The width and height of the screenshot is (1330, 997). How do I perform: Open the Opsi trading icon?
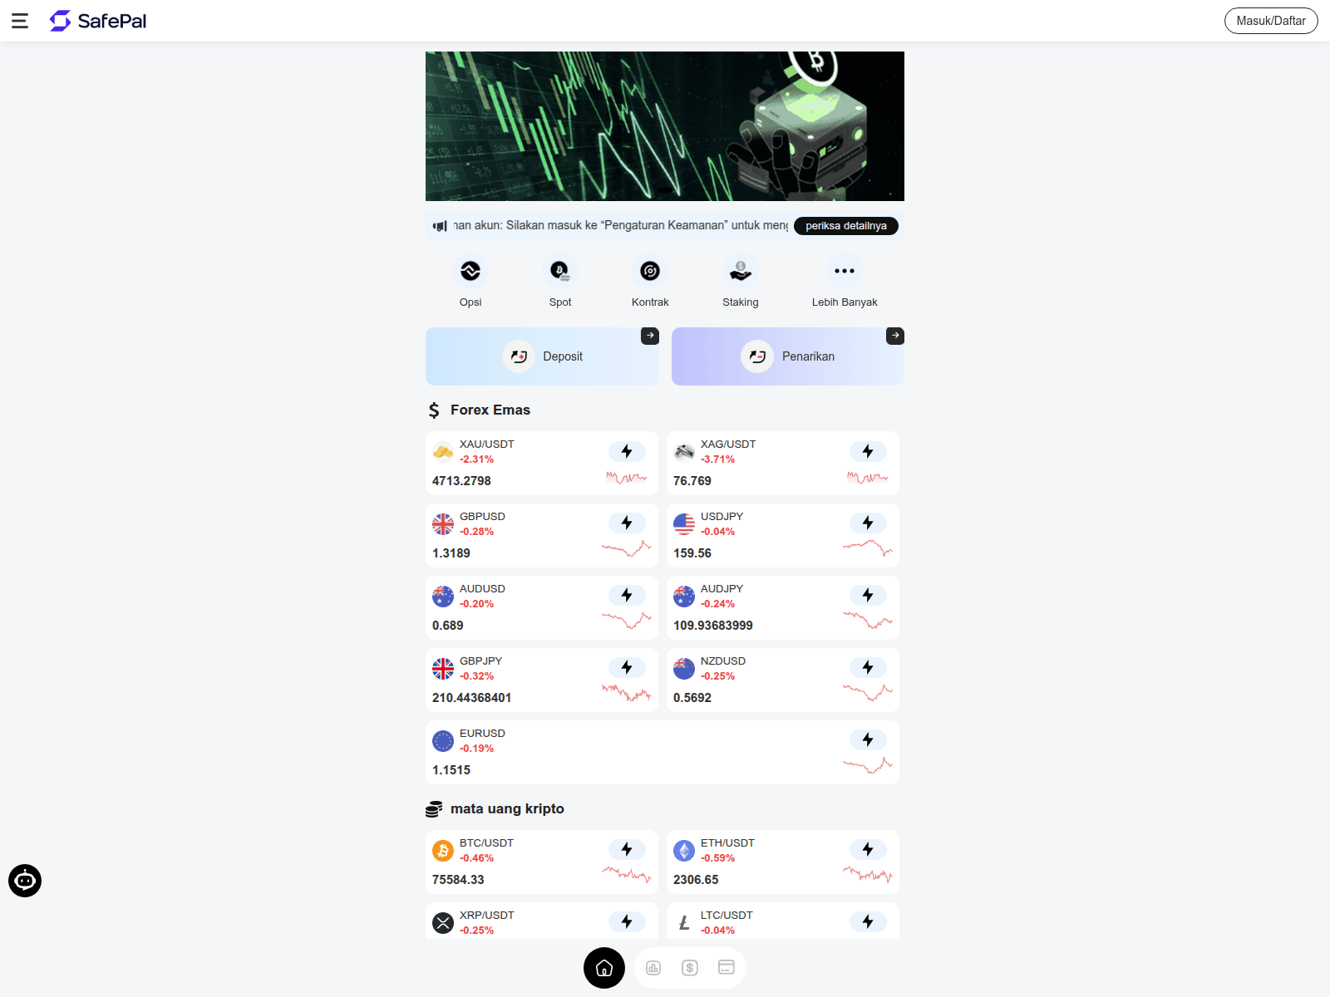470,271
